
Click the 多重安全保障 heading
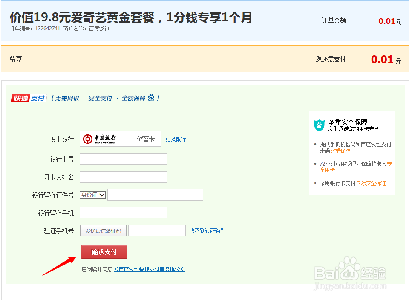coord(348,122)
